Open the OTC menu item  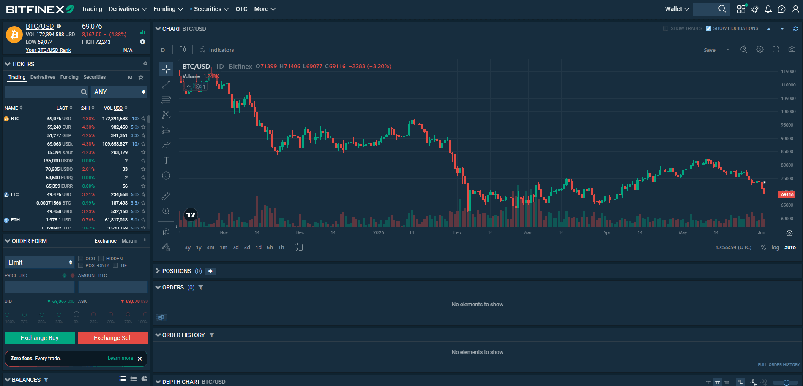(x=241, y=9)
